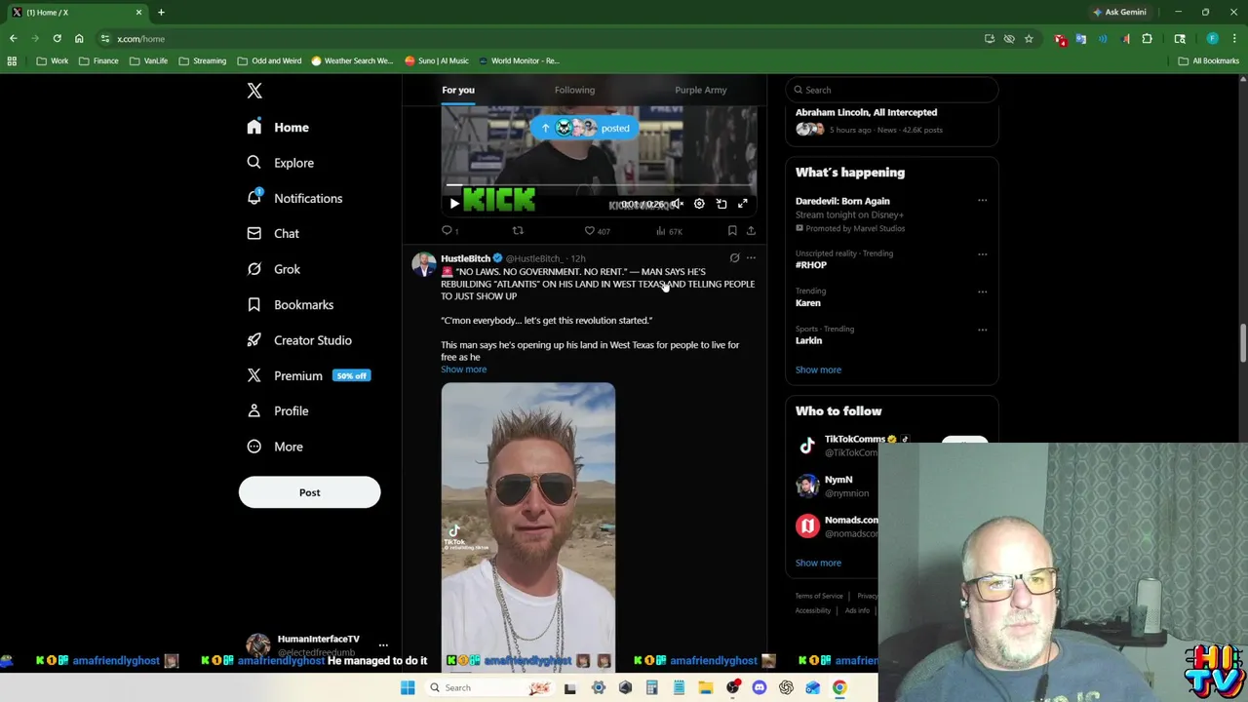Open the All Bookmarks folder

(1209, 60)
